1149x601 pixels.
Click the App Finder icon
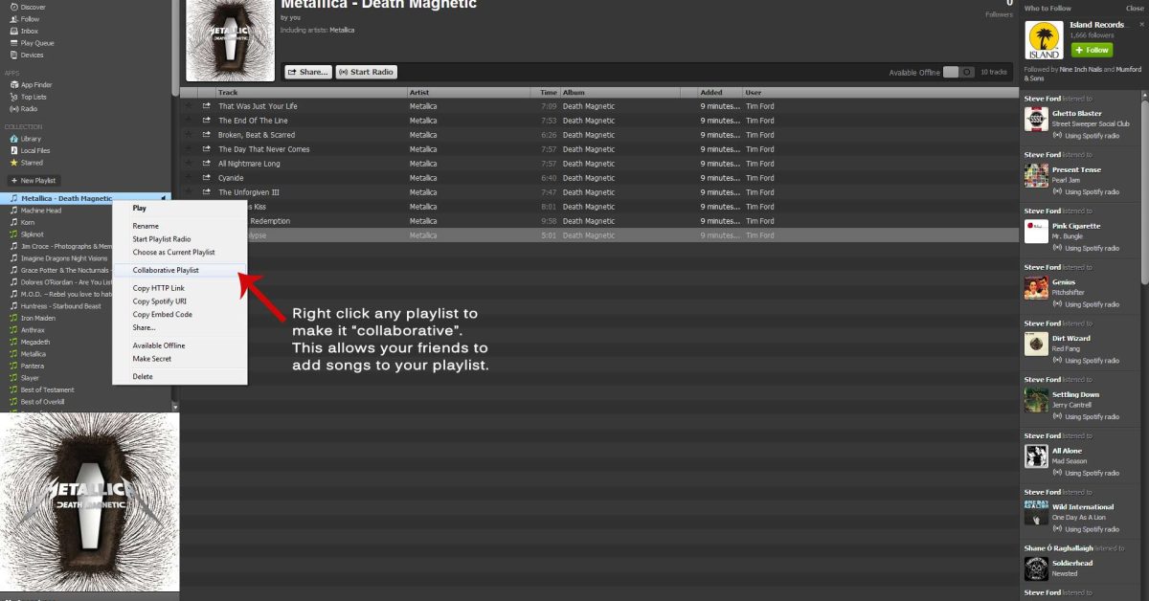[x=13, y=84]
